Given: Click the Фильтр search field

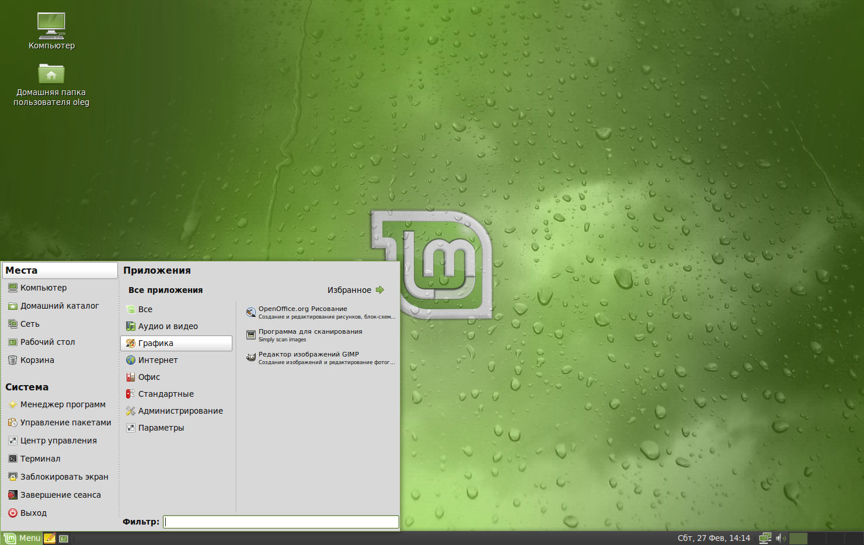Looking at the screenshot, I should 281,522.
